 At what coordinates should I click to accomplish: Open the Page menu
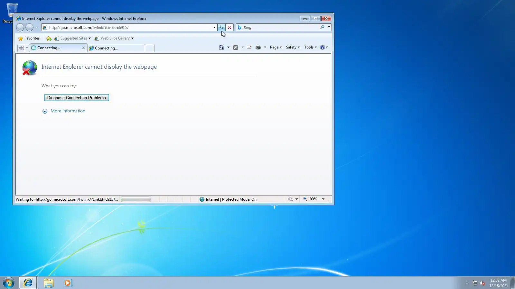coord(276,47)
